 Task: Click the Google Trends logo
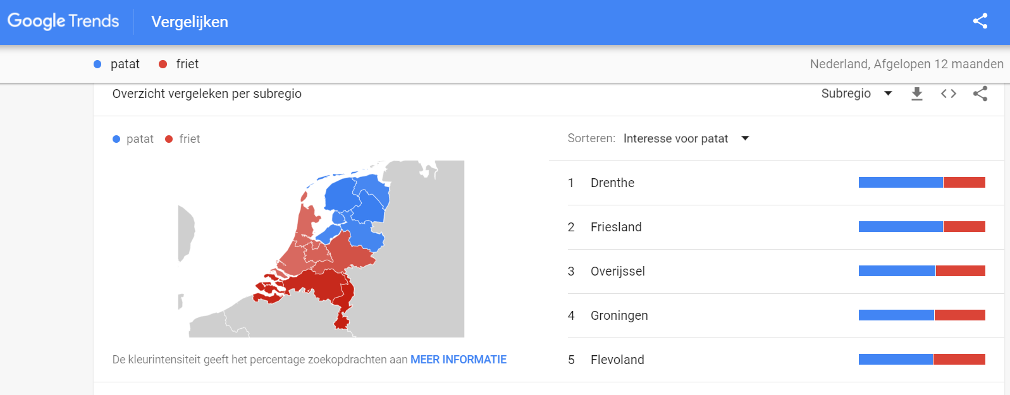point(63,21)
